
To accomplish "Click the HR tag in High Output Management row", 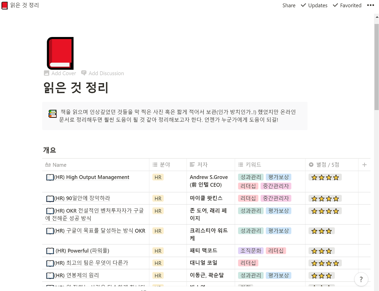I will pos(158,177).
